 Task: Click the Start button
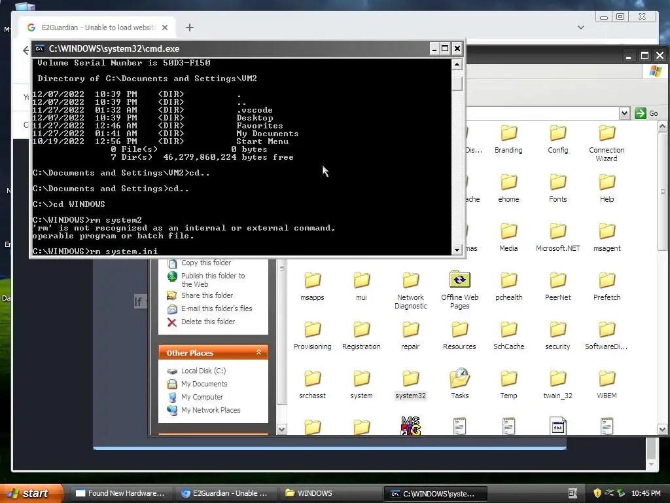[x=31, y=493]
